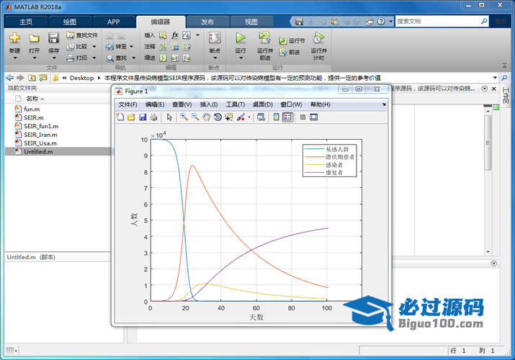Select the zoom in tool in Figure toolbar
The image size is (515, 360).
[184, 117]
